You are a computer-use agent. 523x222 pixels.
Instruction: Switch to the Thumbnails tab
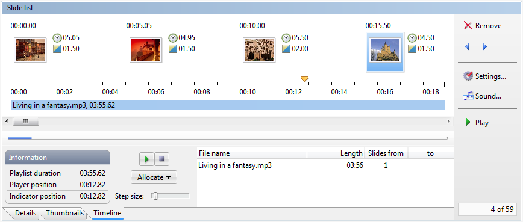64,213
